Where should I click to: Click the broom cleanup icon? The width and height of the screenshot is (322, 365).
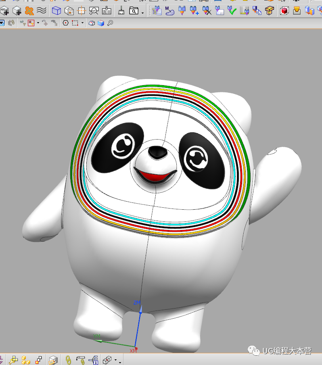(x=121, y=11)
